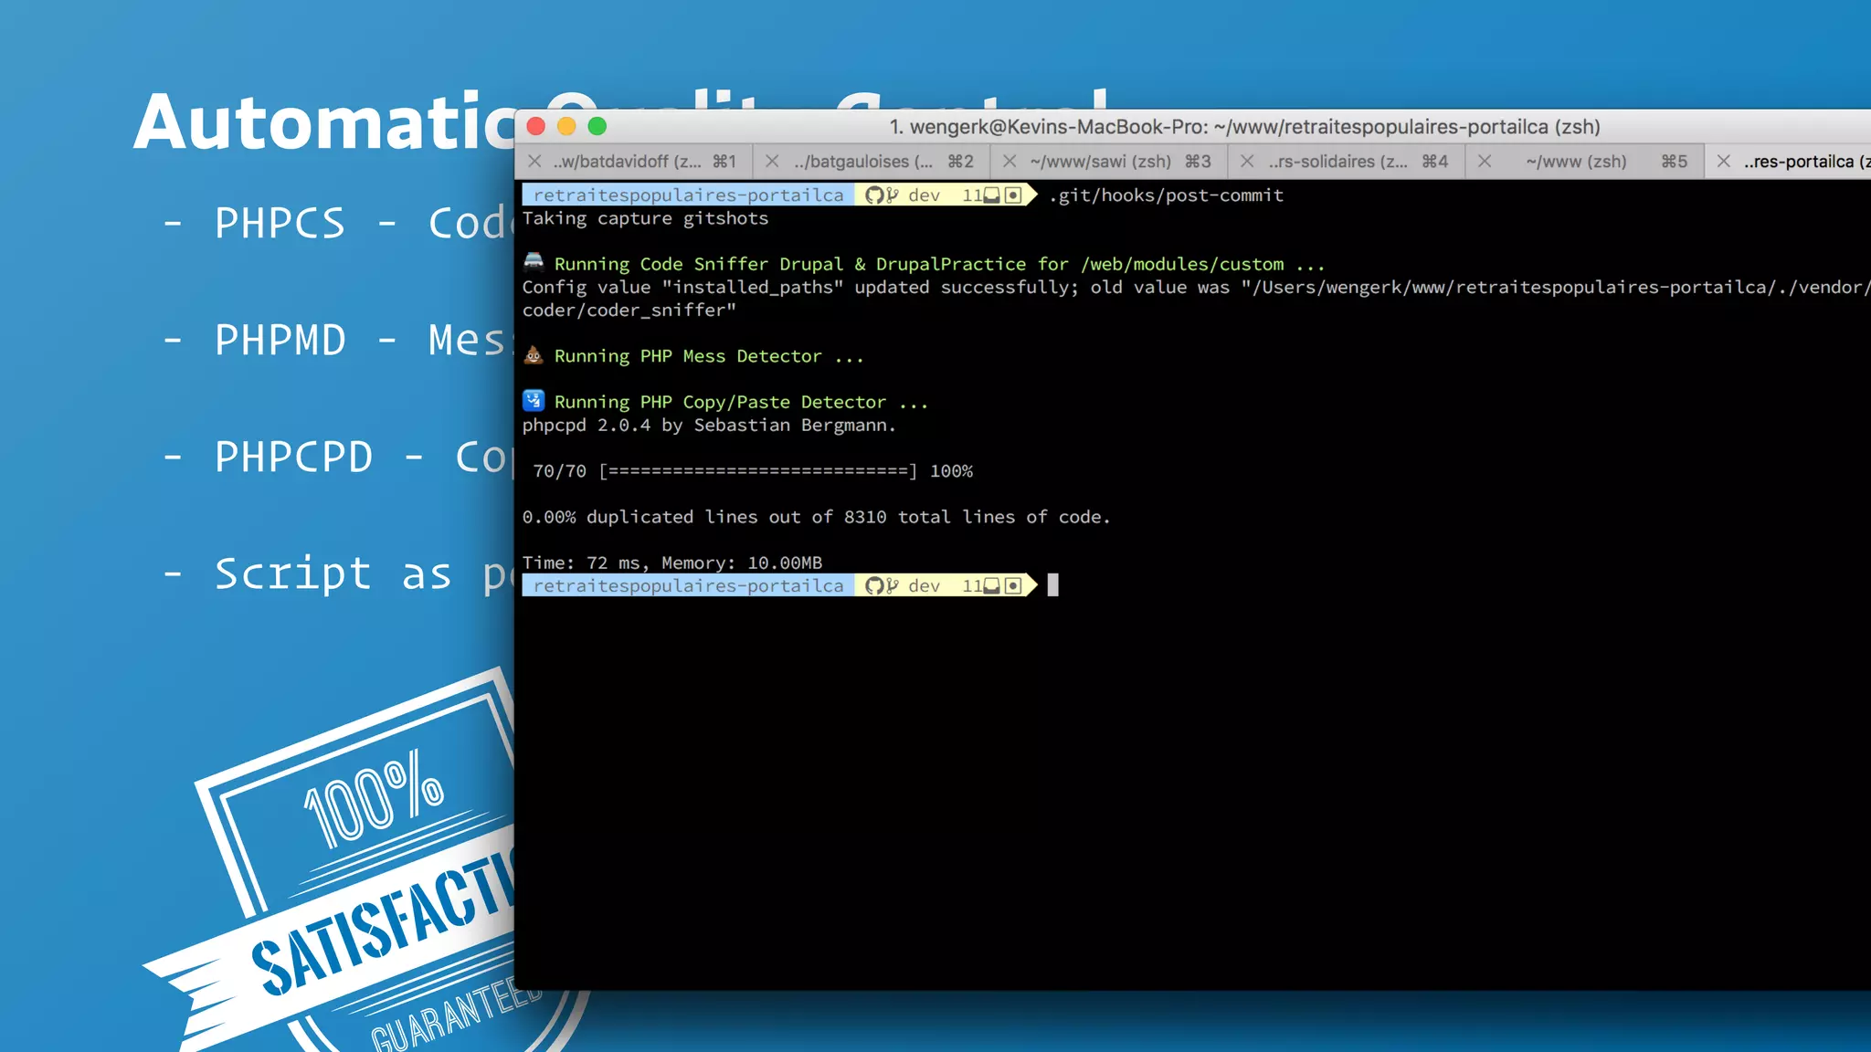The image size is (1871, 1052).
Task: Click the yellow minimize window button
Action: click(566, 126)
